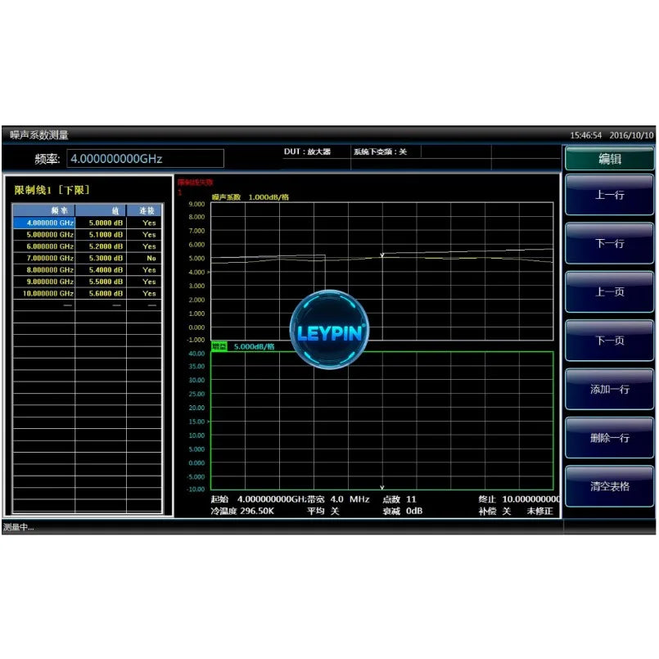The image size is (659, 659).
Task: Add a row with 添加一行
Action: coord(609,389)
